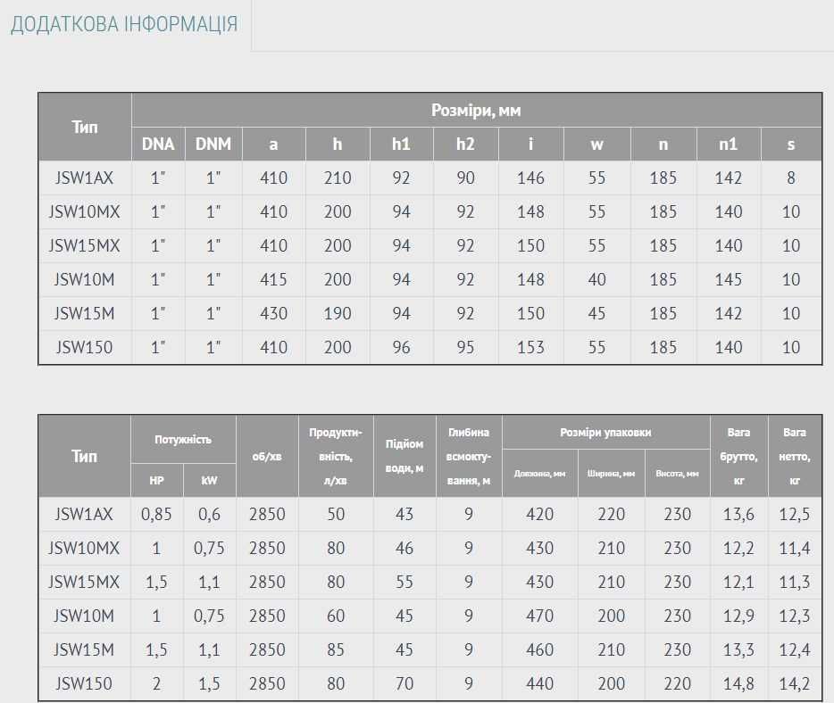Image resolution: width=834 pixels, height=703 pixels.
Task: Select JSW10M row in performance table
Action: pos(430,616)
